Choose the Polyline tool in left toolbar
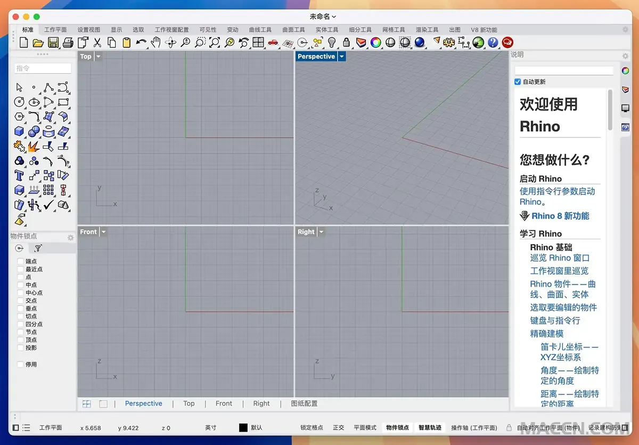The height and width of the screenshot is (445, 639). (x=48, y=87)
